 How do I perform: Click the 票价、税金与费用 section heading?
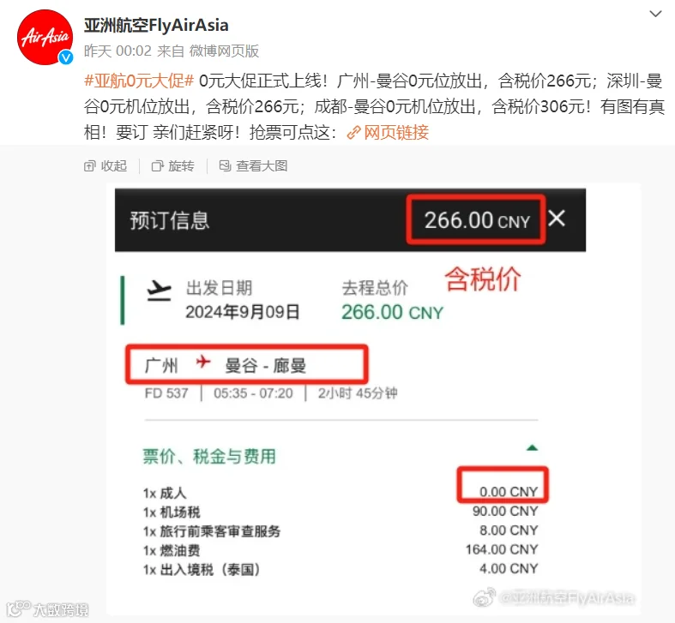[x=209, y=456]
